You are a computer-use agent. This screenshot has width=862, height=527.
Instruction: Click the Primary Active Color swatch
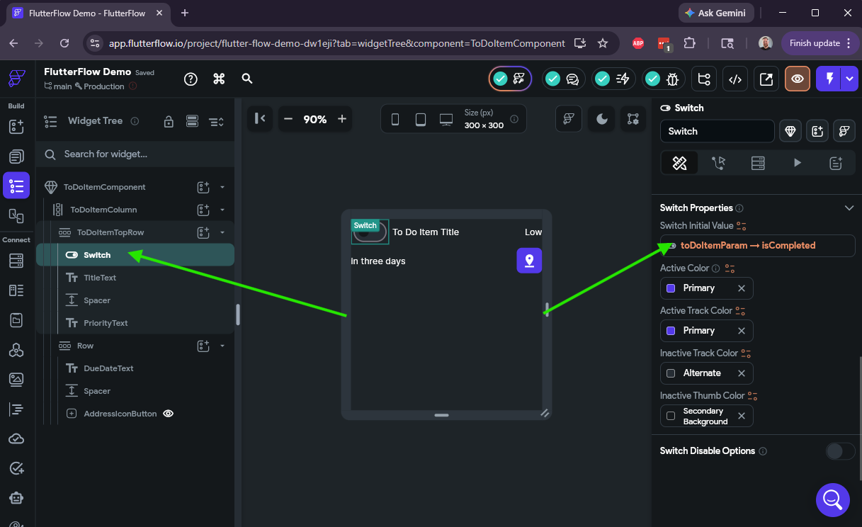click(x=671, y=288)
